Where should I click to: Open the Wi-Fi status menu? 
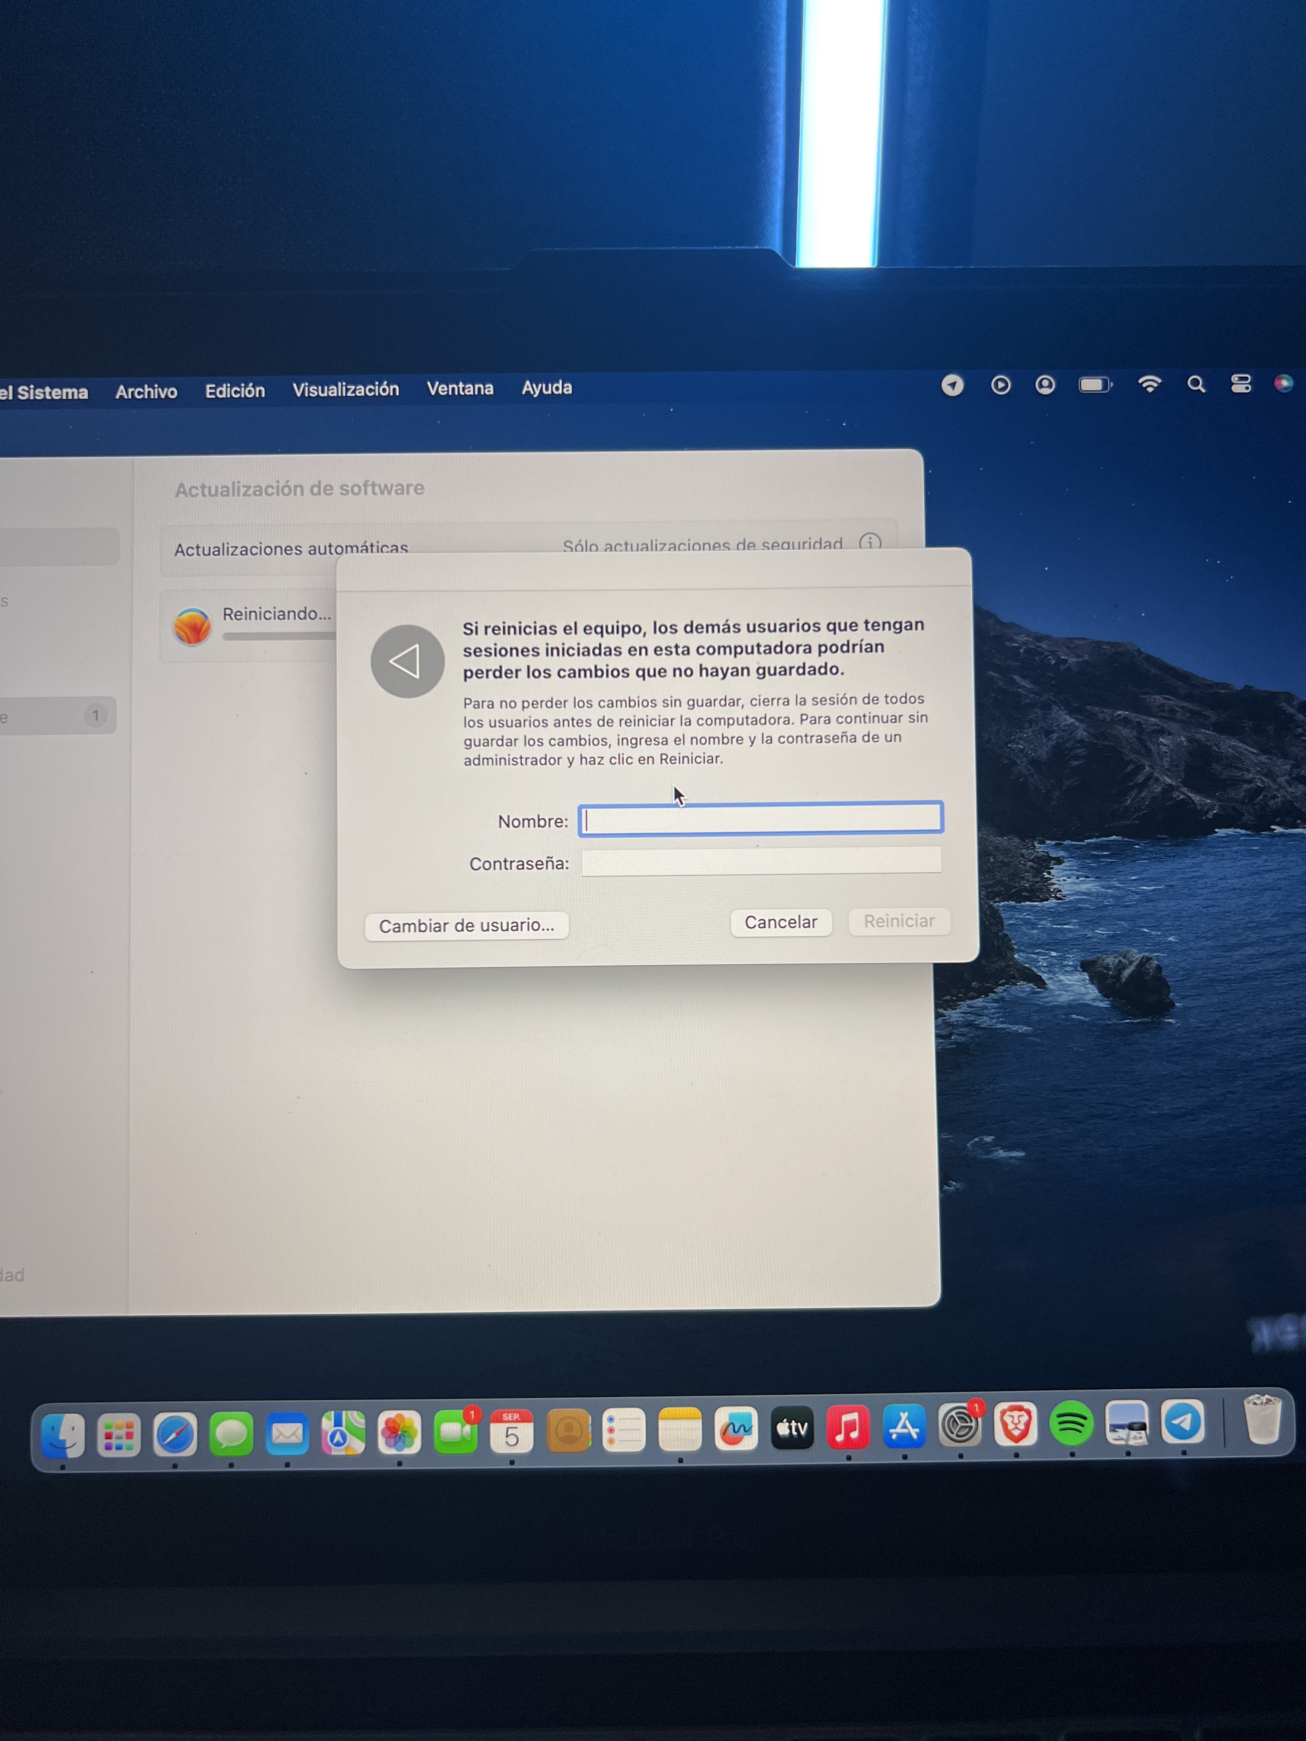(x=1149, y=384)
